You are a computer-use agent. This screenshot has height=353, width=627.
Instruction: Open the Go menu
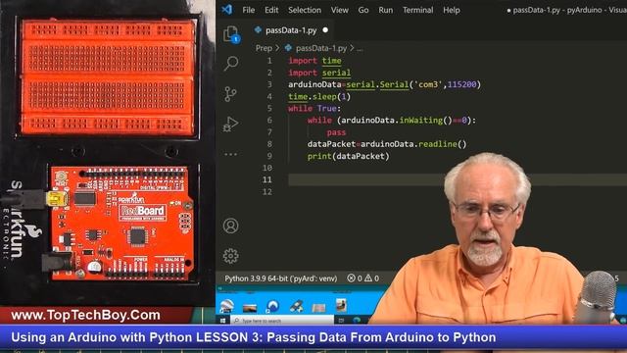(x=363, y=10)
